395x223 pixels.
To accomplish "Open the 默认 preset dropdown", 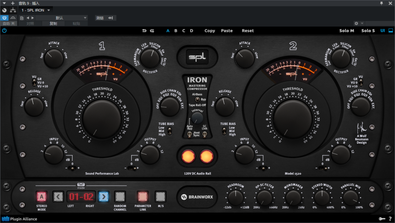I will [62, 18].
